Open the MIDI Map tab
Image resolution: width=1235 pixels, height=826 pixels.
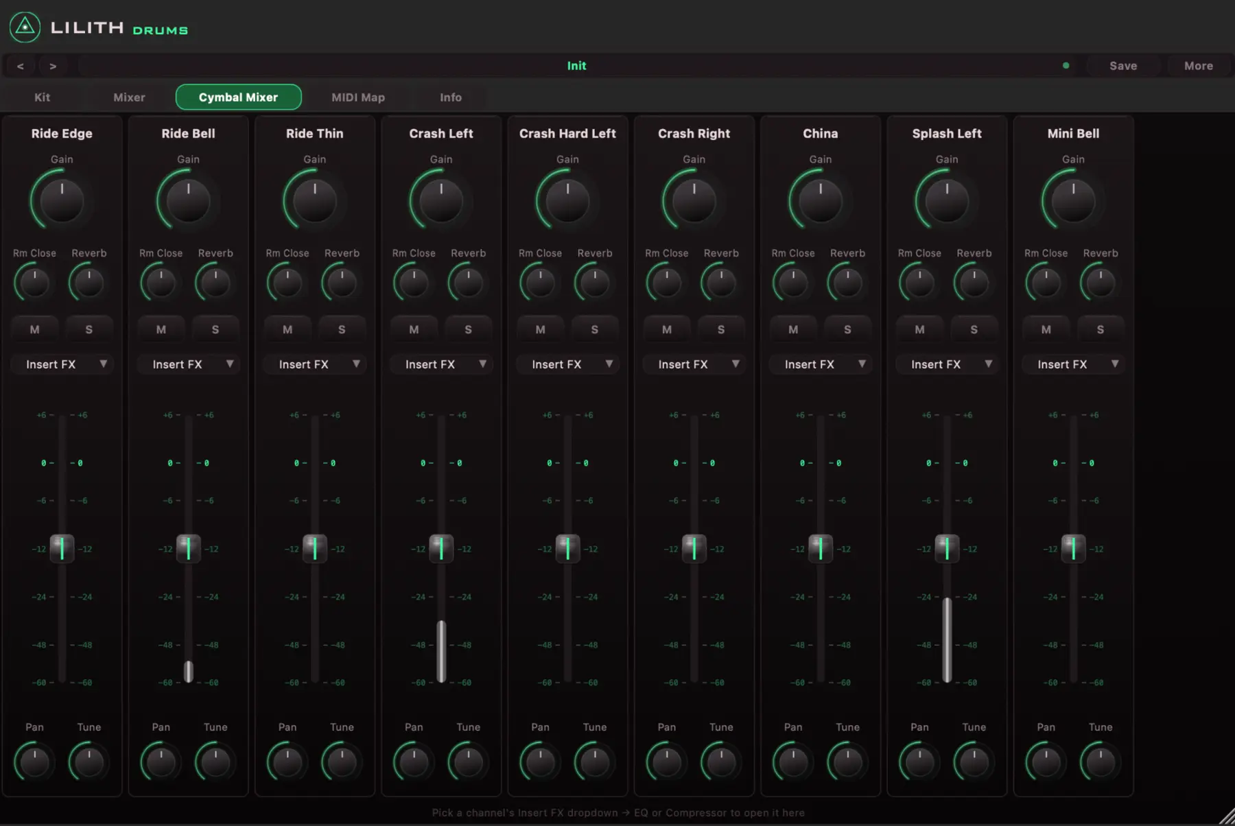click(358, 97)
